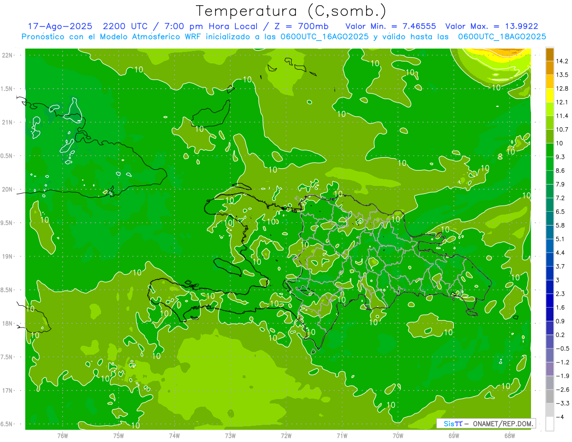Click the '20N' latitude axis label
572x442 pixels.
[8, 189]
